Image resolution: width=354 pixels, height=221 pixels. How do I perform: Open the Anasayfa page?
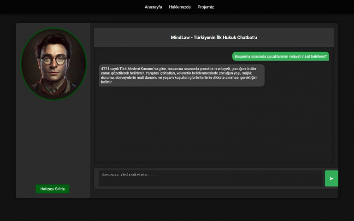click(x=153, y=7)
